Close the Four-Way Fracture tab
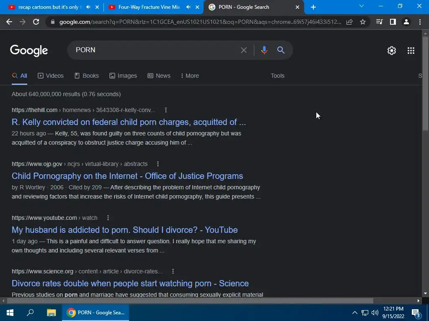The height and width of the screenshot is (321, 429). (197, 8)
